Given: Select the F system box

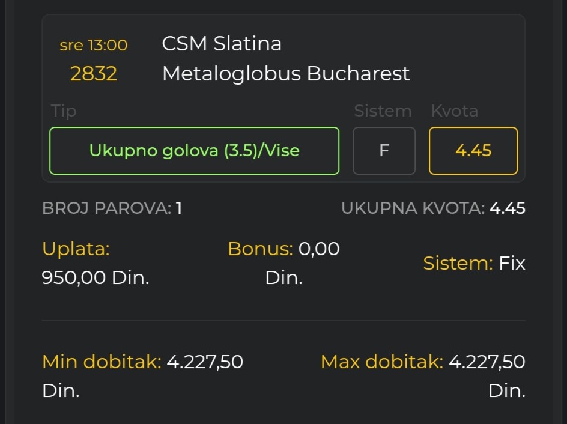Looking at the screenshot, I should tap(384, 151).
